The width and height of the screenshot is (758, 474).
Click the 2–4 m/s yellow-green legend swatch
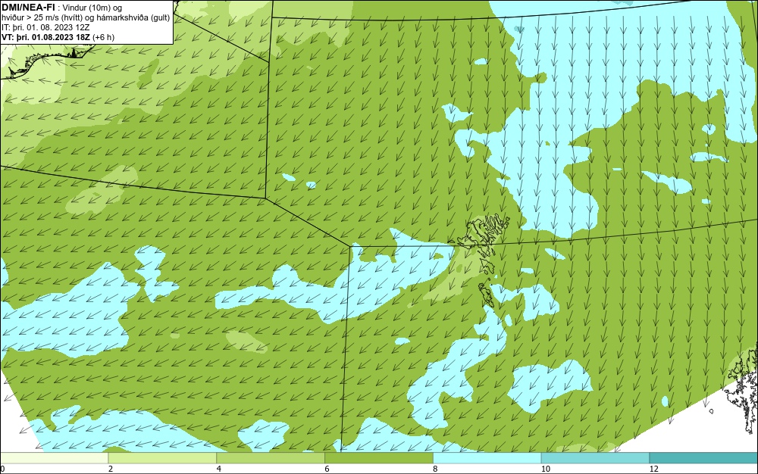162,458
